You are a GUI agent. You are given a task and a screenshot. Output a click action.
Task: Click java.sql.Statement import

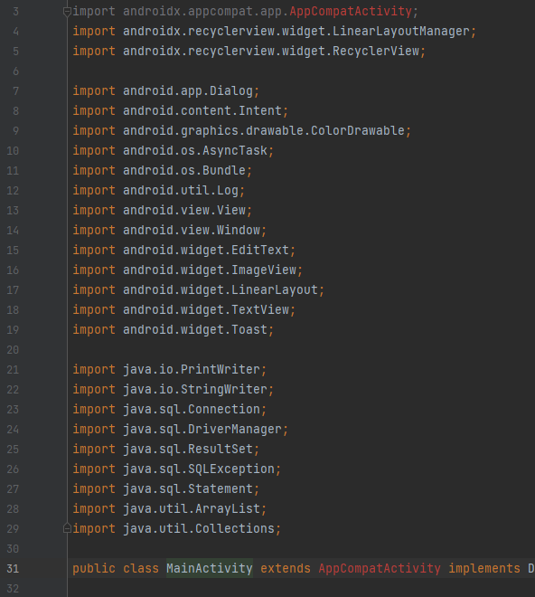pyautogui.click(x=188, y=488)
